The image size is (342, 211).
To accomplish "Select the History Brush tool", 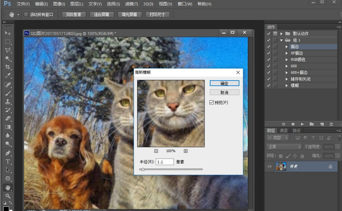I will pyautogui.click(x=8, y=110).
